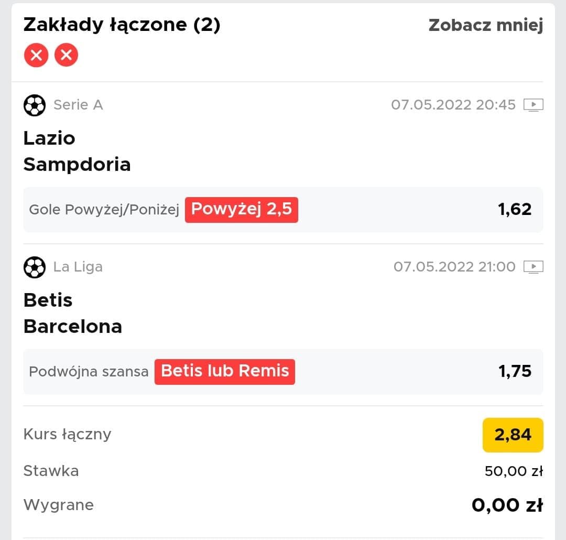This screenshot has width=566, height=540.
Task: Click the second red X result icon
Action: [66, 55]
